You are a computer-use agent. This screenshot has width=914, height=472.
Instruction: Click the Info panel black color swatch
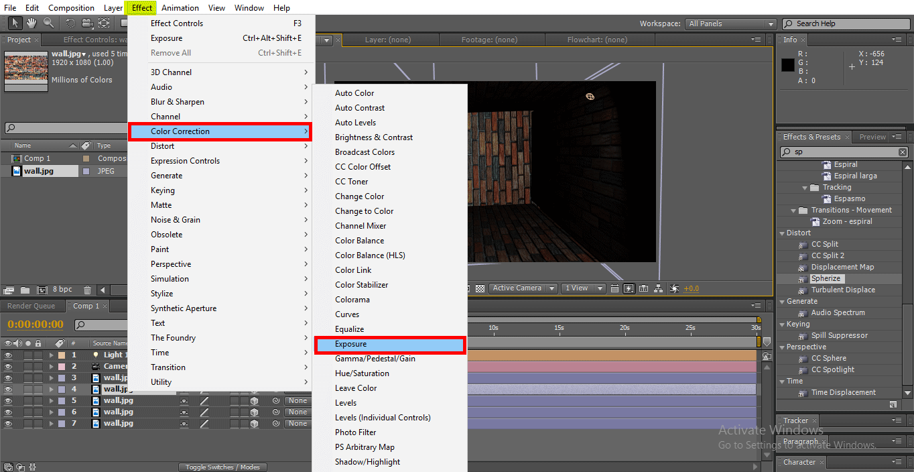click(787, 65)
